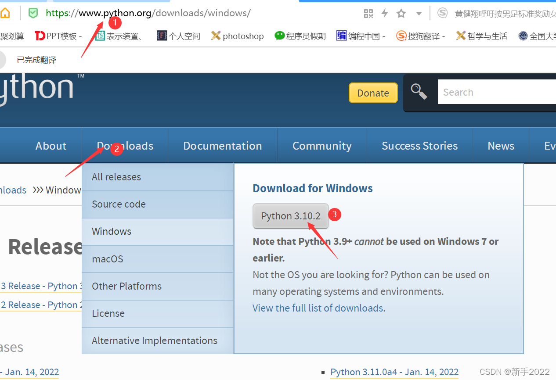
Task: Click the green security shield icon
Action: 33,13
